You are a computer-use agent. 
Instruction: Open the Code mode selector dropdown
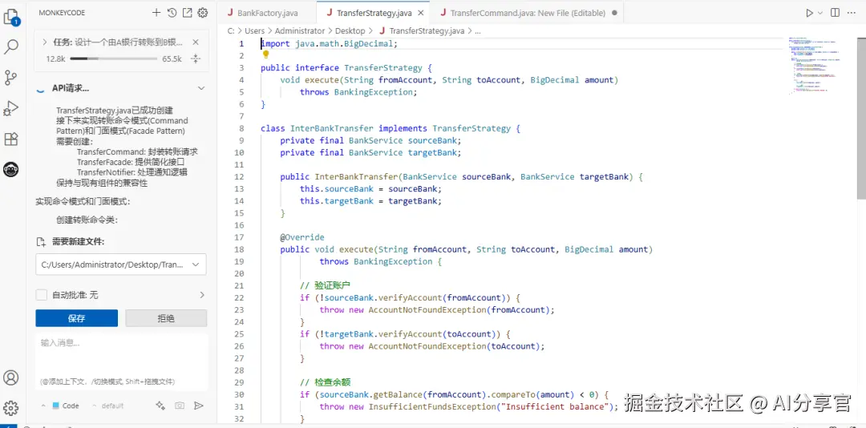[60, 406]
